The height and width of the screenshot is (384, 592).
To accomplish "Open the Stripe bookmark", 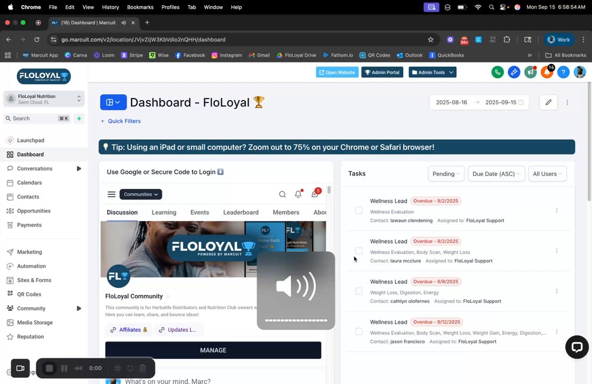I will point(132,55).
